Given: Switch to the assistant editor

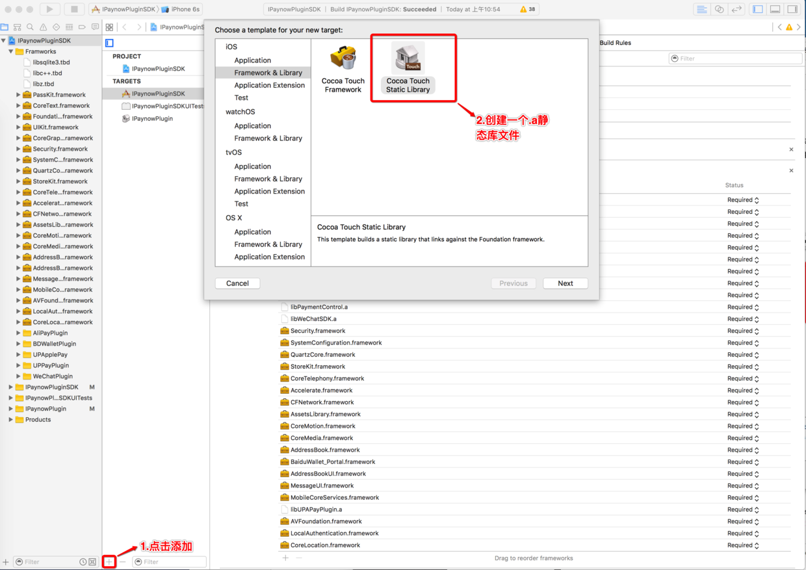Looking at the screenshot, I should [719, 9].
